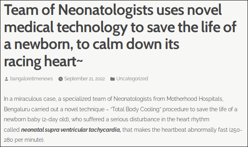
Task: Click the article headline's first line 'Team of Neonatologists'
Action: 79,10
